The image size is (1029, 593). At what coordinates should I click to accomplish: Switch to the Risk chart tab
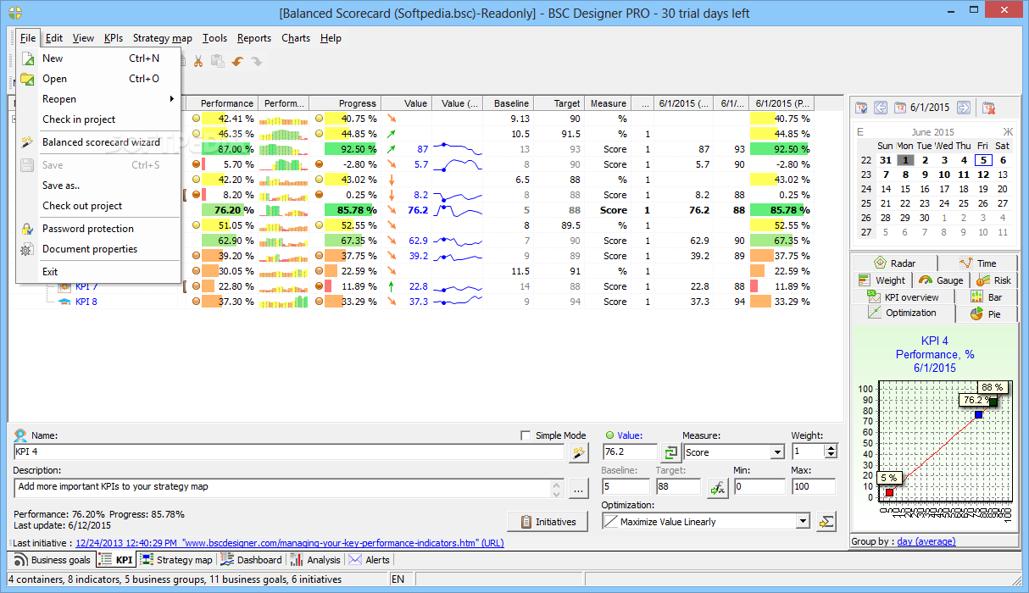(x=993, y=280)
